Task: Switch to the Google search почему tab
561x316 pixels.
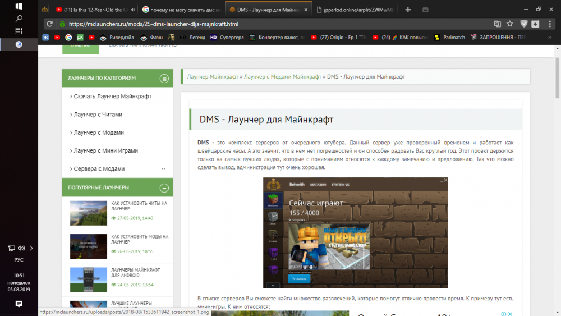Action: (181, 10)
